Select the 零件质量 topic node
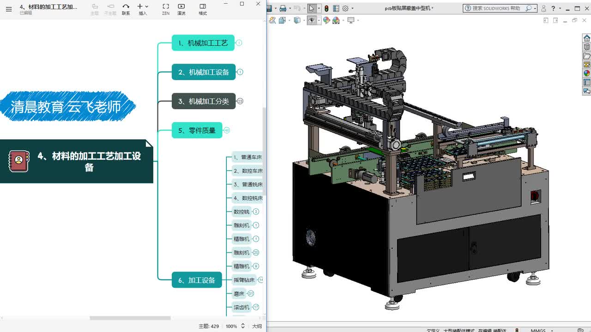 (x=197, y=130)
